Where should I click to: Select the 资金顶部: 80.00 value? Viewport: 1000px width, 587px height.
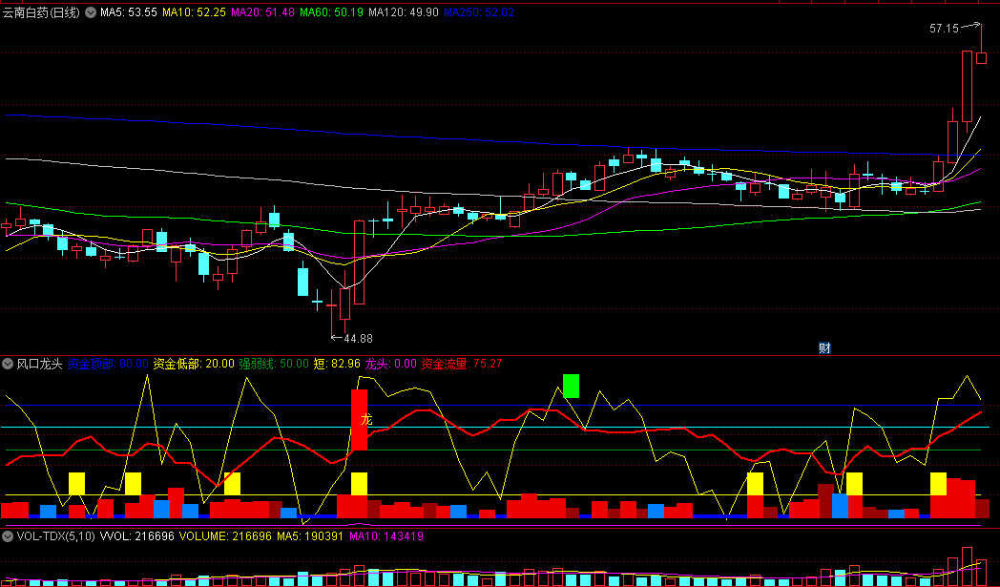point(108,365)
